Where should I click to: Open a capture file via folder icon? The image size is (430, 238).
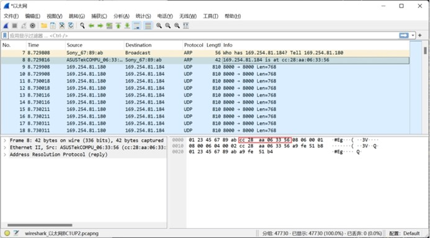(44, 26)
